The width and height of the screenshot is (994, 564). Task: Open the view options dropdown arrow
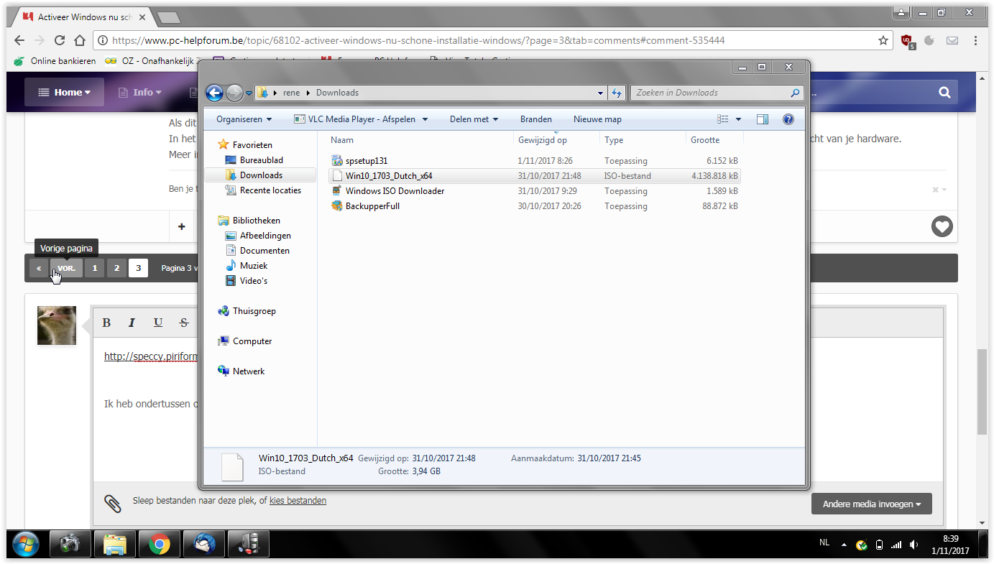point(738,119)
